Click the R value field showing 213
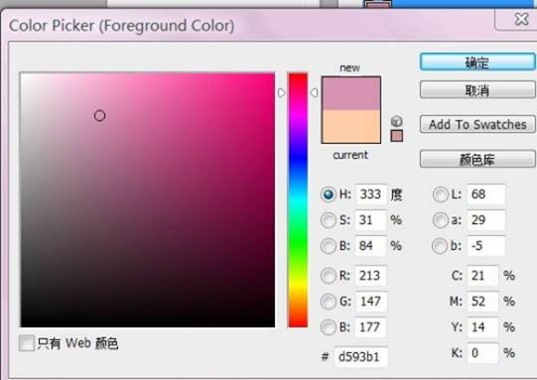 pyautogui.click(x=371, y=276)
